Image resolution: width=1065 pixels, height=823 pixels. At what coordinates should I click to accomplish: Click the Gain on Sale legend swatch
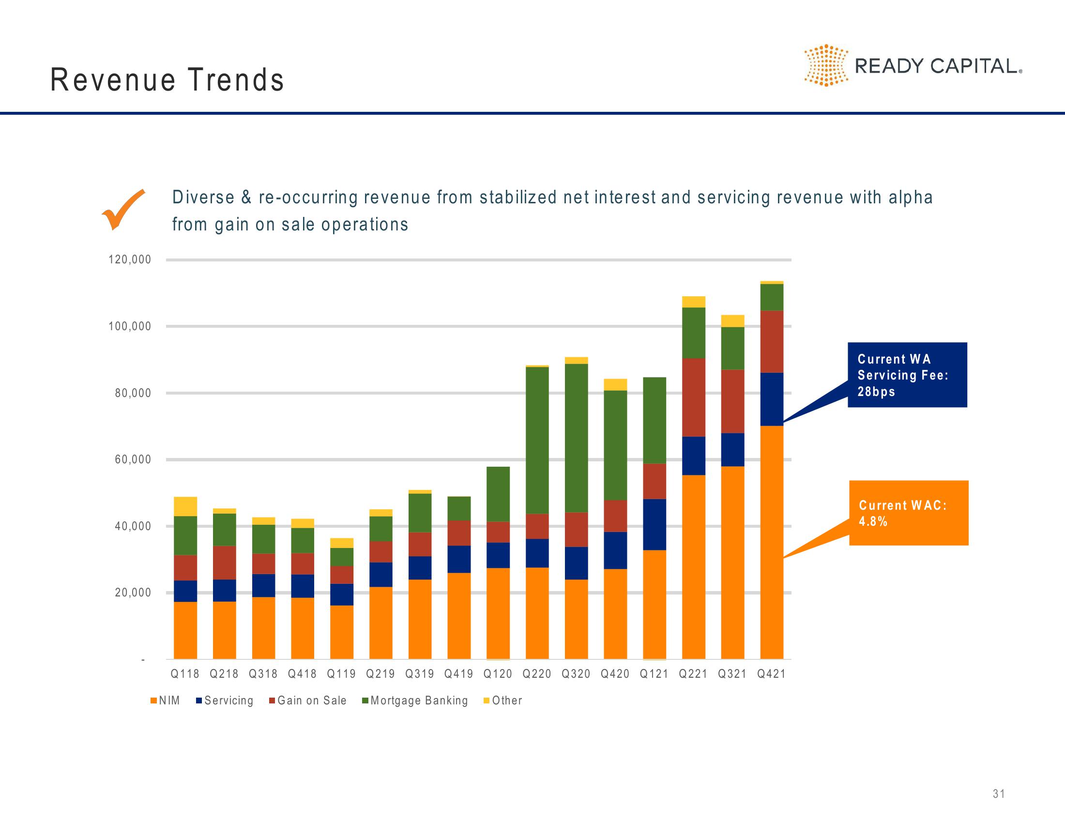click(272, 701)
